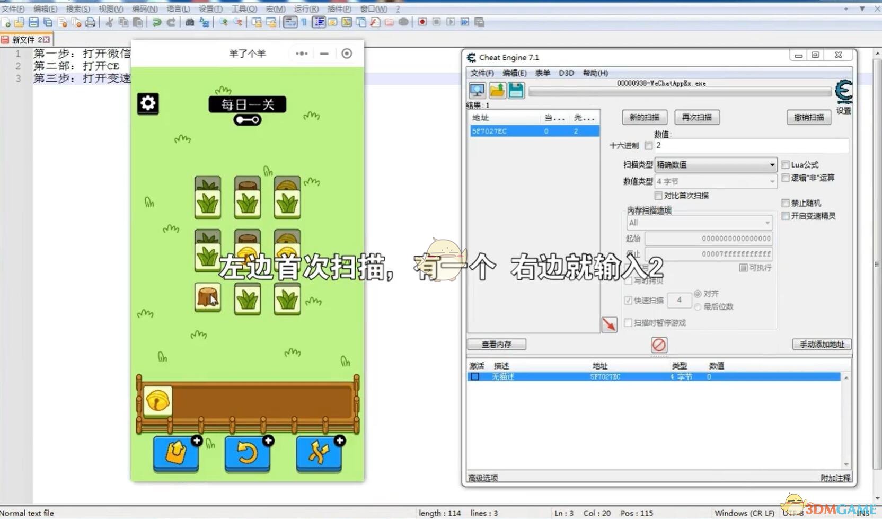Click the red clear address list icon
This screenshot has height=519, width=882.
659,345
